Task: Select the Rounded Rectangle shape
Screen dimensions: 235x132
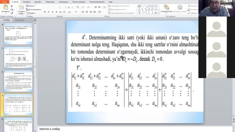Action: click(156, 6)
